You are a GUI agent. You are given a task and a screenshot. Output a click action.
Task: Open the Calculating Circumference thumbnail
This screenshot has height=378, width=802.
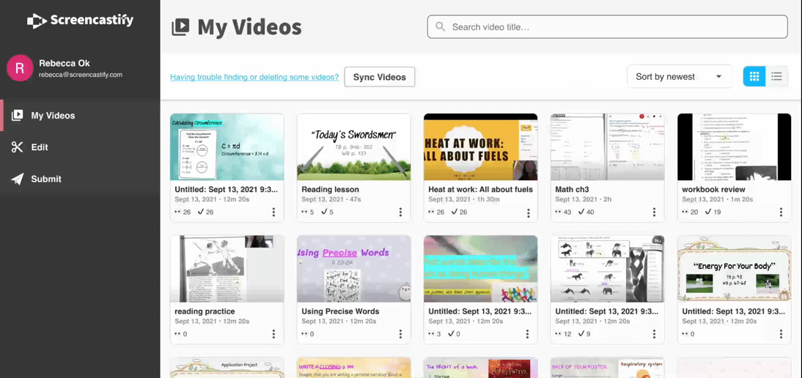tap(227, 147)
